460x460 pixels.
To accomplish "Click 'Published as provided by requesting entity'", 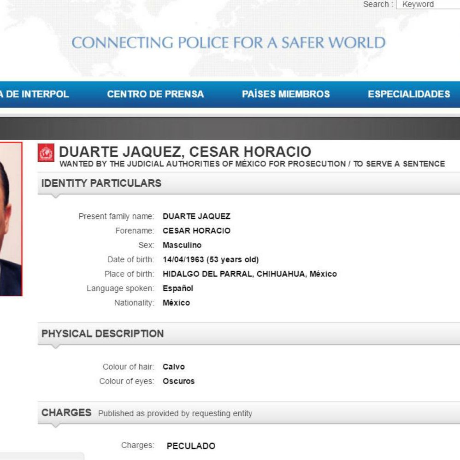I will coord(175,413).
